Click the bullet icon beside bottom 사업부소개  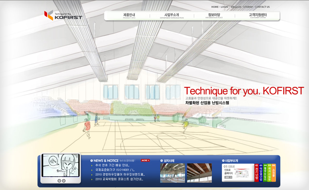pos(223,161)
